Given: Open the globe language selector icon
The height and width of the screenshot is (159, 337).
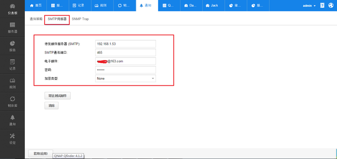Looking at the screenshot, I should [x=331, y=5].
